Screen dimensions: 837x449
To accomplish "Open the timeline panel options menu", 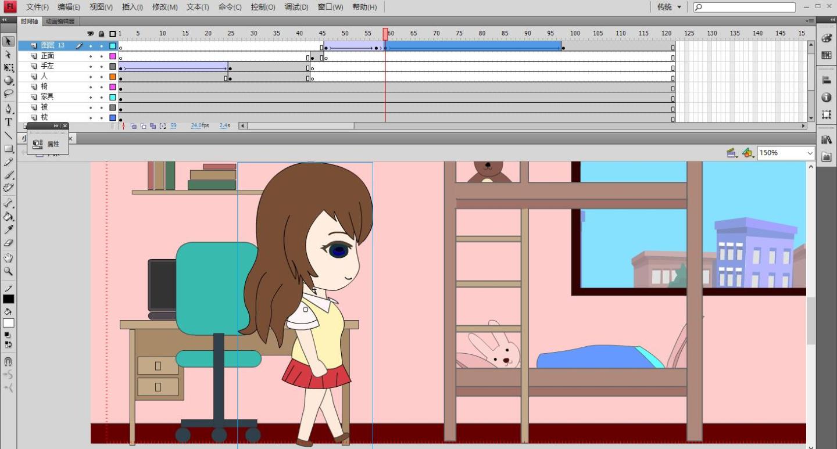I will pyautogui.click(x=810, y=21).
